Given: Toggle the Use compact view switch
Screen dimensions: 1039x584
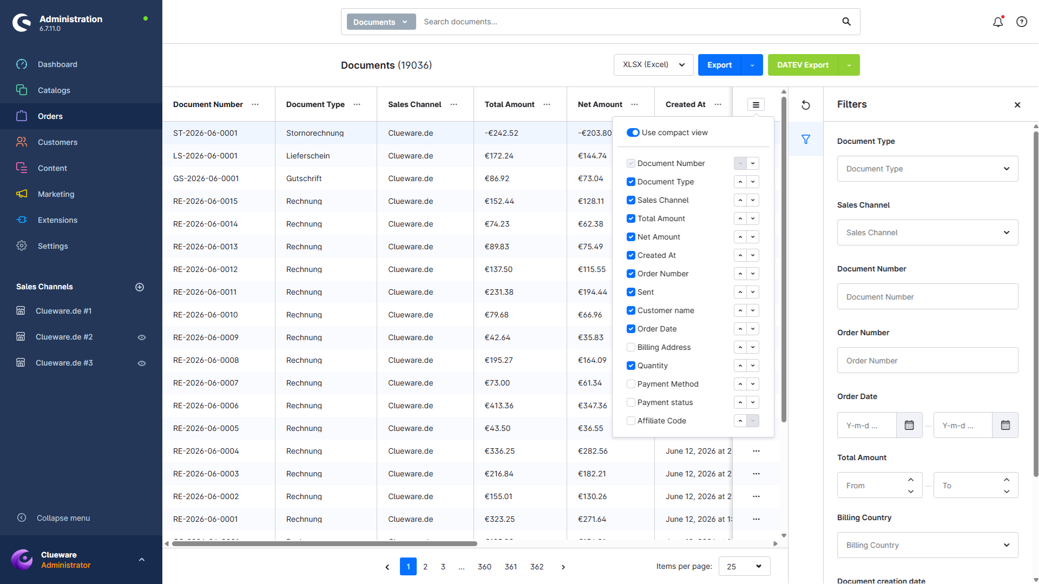Looking at the screenshot, I should [633, 132].
